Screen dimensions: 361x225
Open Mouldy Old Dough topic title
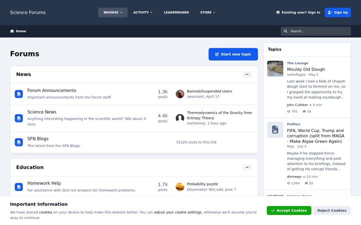click(306, 69)
